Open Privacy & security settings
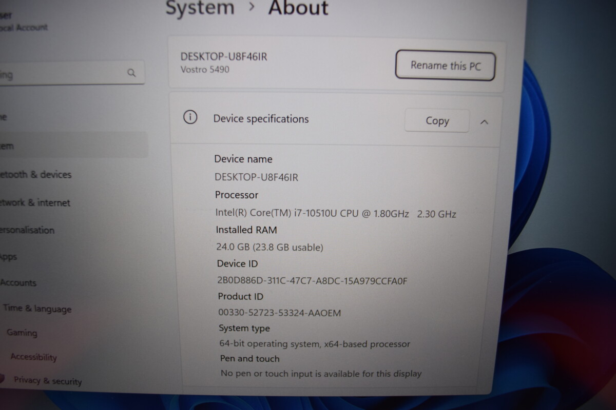Viewport: 616px width, 410px height. tap(47, 381)
